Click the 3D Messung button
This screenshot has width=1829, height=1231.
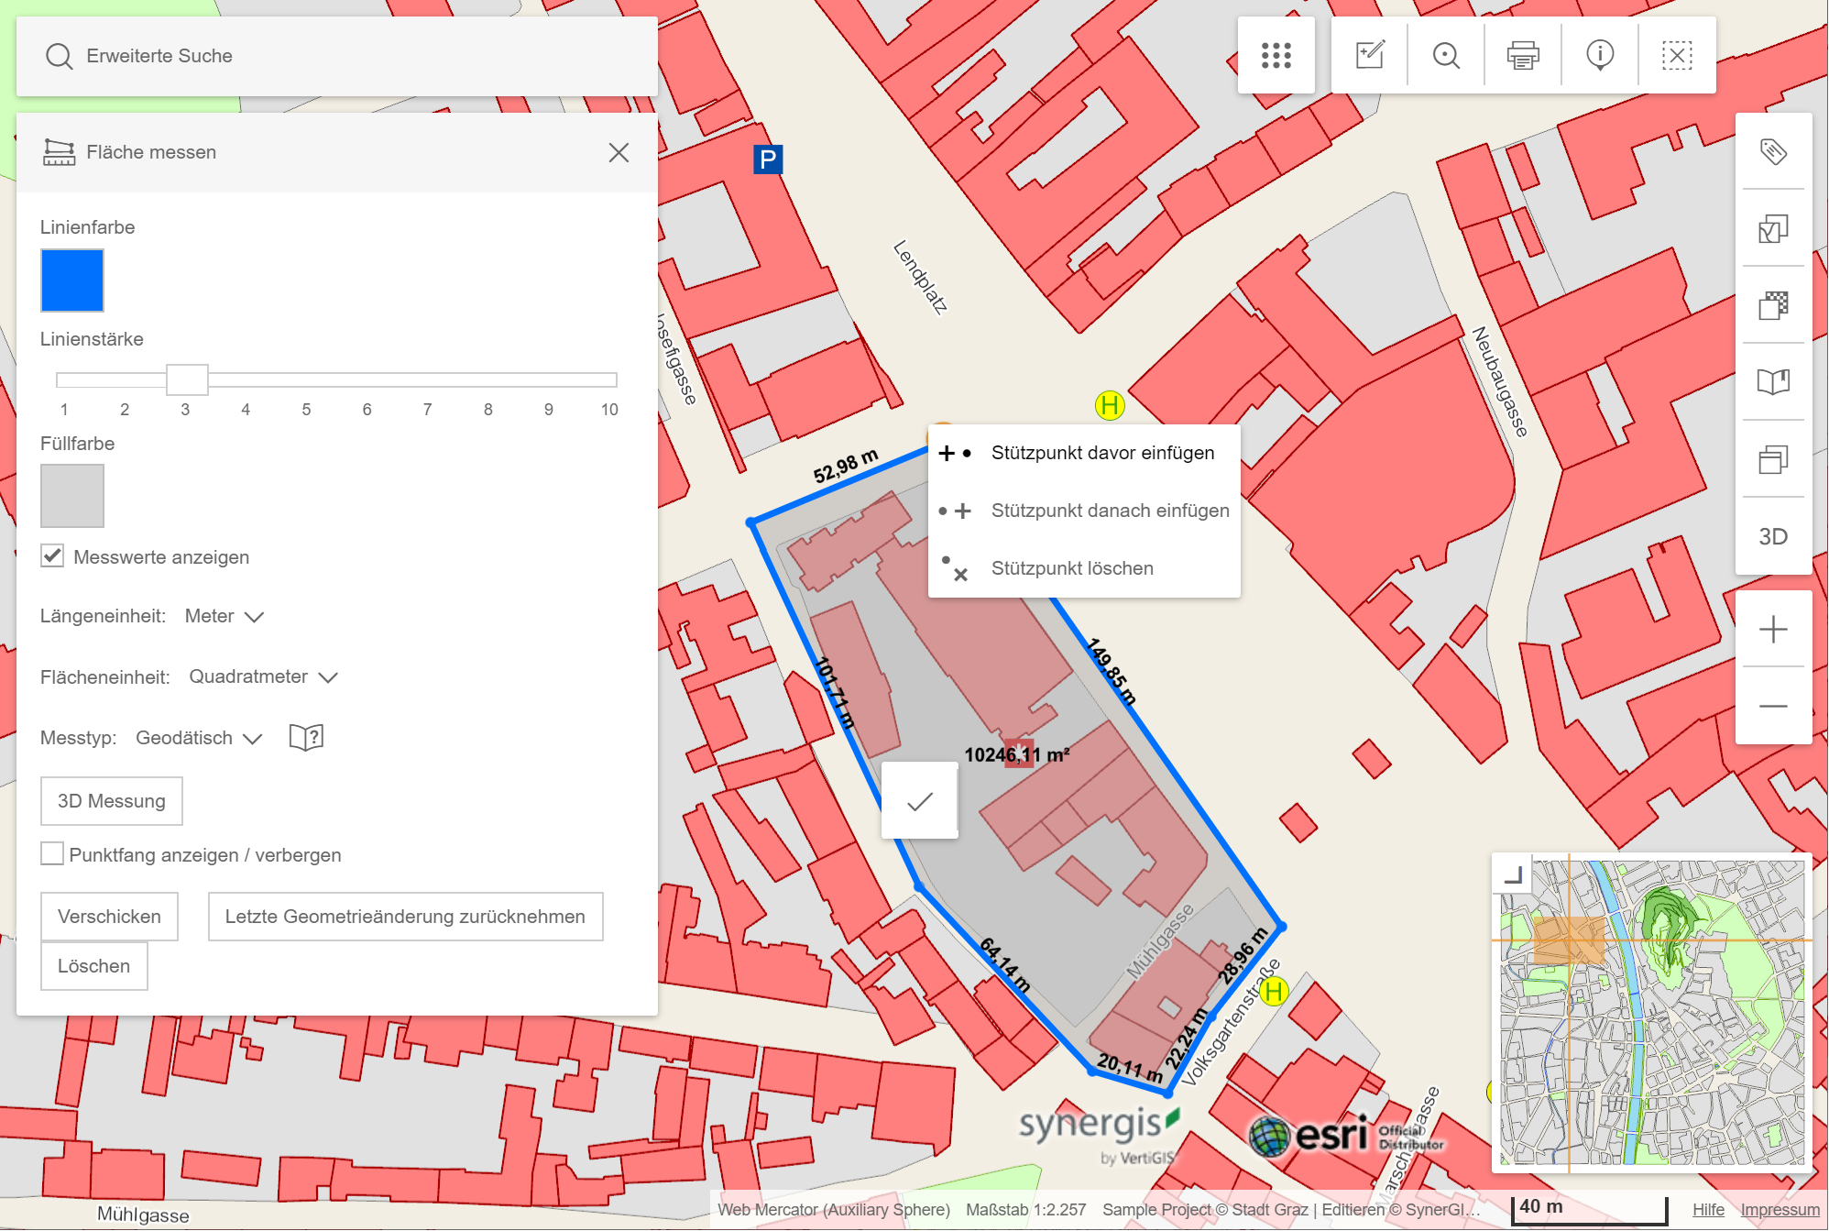pos(112,801)
